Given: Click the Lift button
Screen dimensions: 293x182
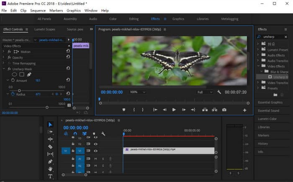Looking at the screenshot, I should tap(205, 110).
